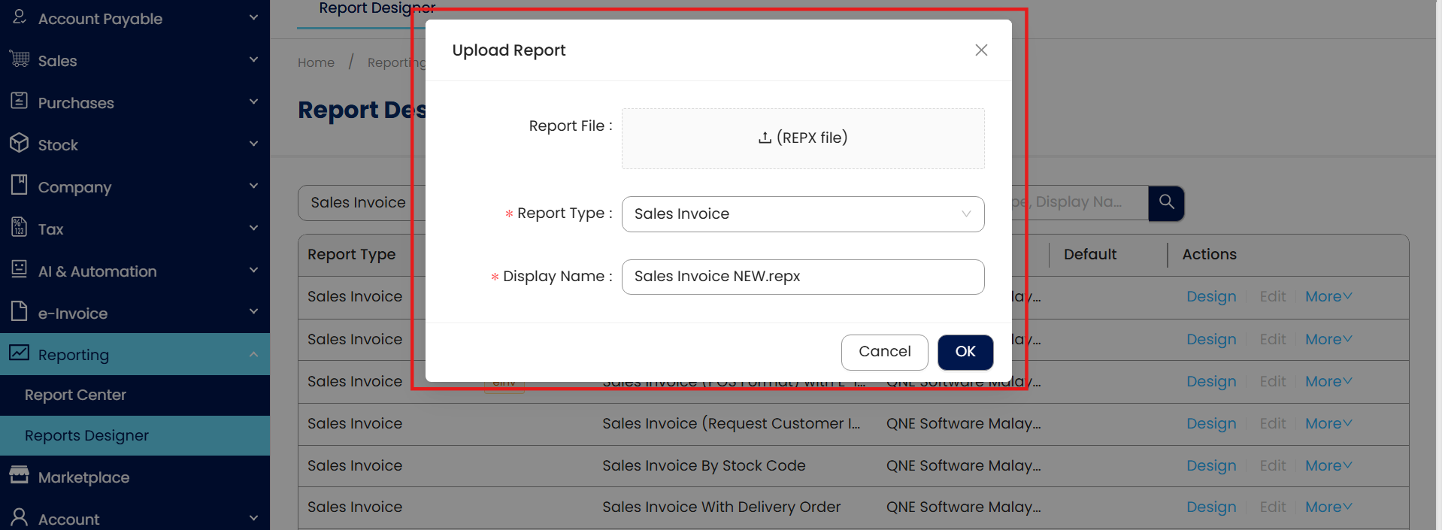Open Report Center menu item
The image size is (1442, 530).
point(75,395)
